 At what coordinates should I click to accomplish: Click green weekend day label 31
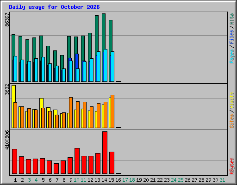[223, 180]
